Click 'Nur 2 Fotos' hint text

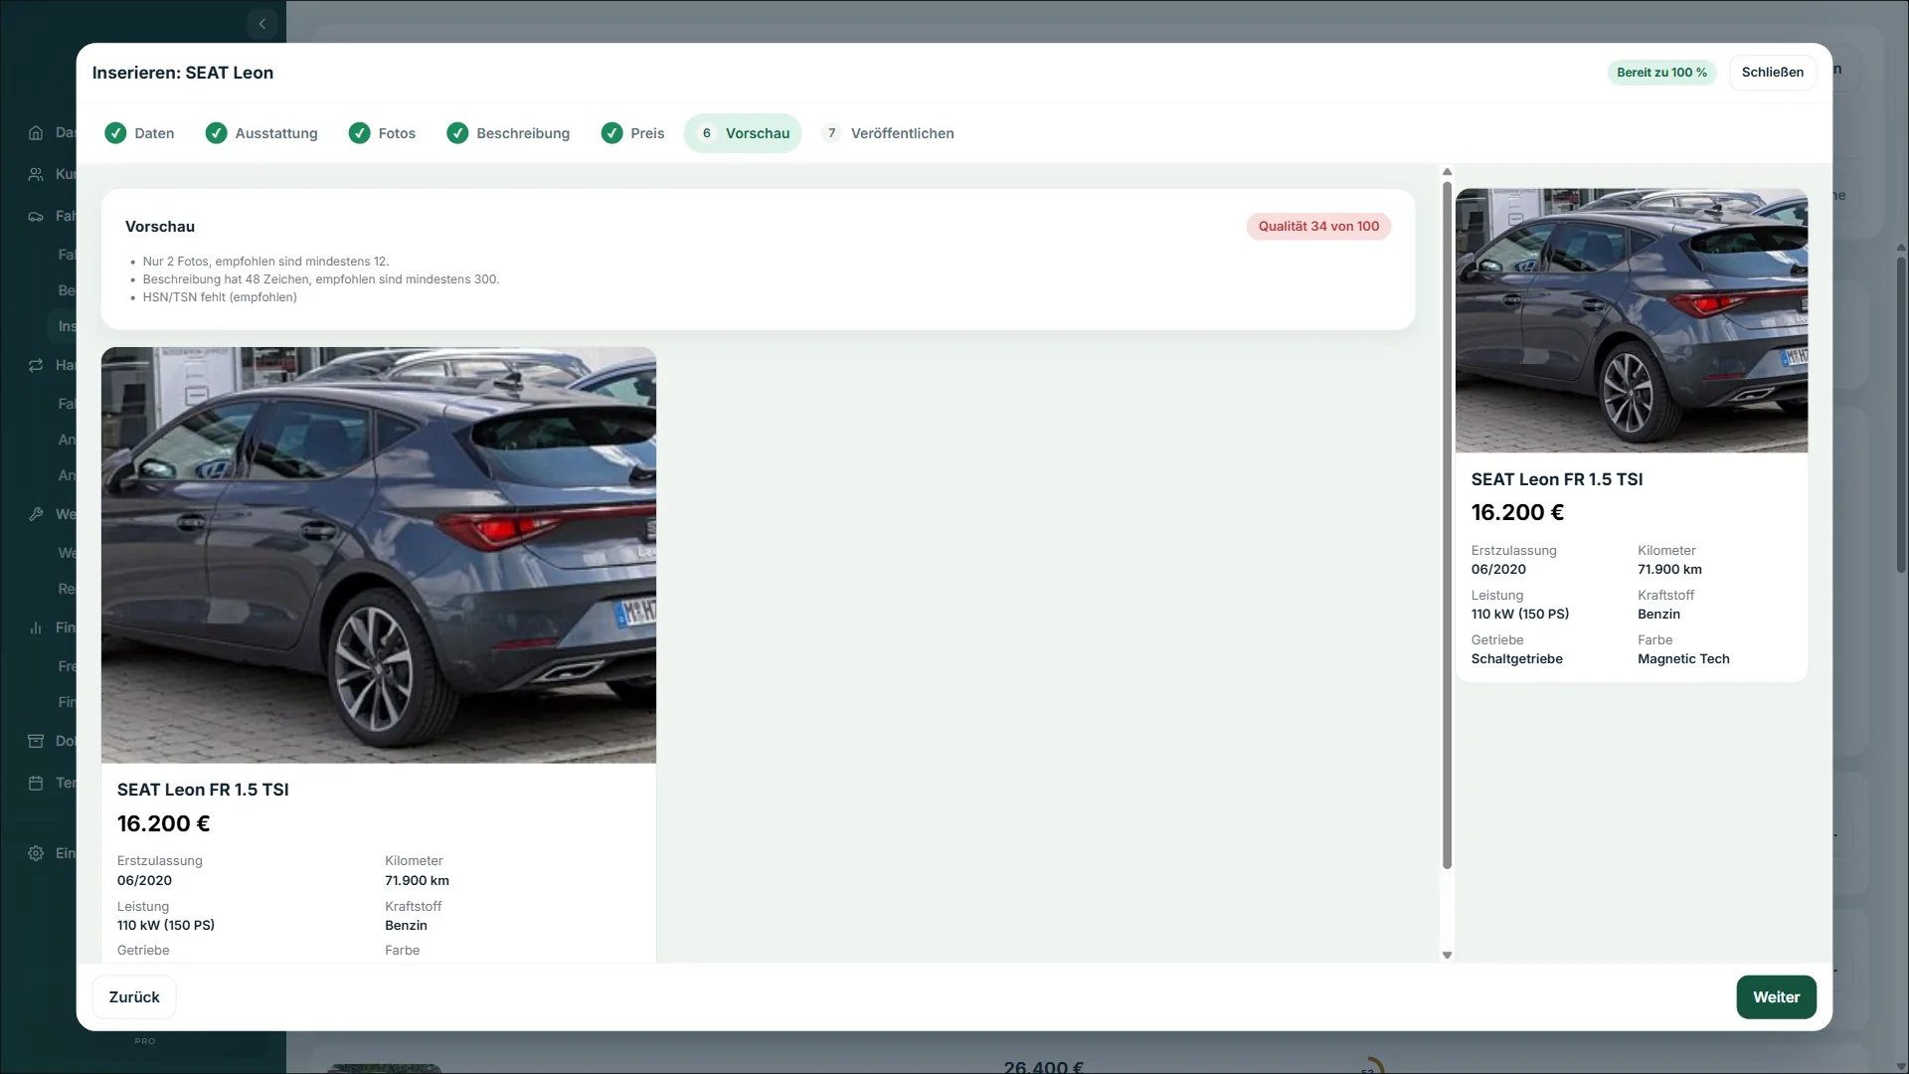point(265,262)
